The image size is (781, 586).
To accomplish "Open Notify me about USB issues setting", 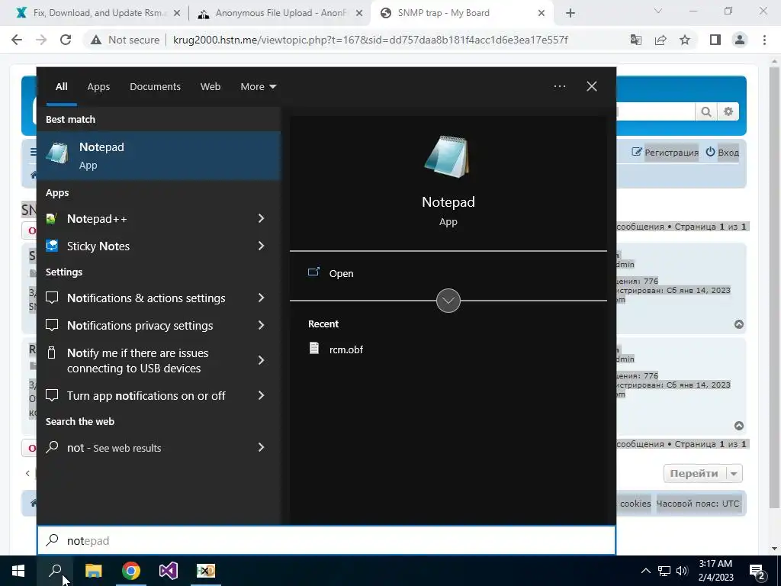I will [137, 360].
